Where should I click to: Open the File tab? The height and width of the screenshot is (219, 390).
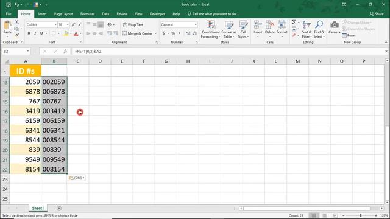click(x=9, y=14)
